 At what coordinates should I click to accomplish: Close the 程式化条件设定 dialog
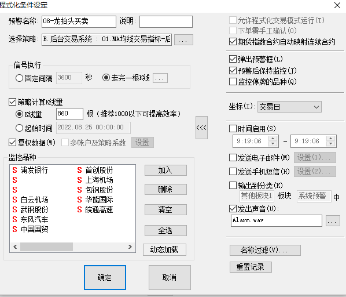(x=337, y=5)
